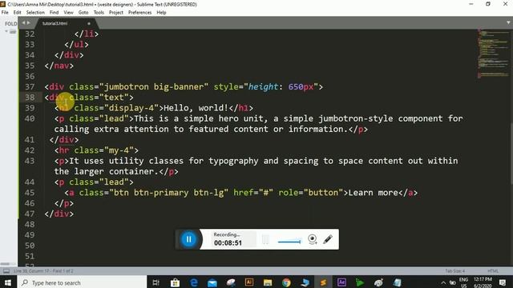
Task: Change the ENG US input language
Action: click(x=463, y=282)
